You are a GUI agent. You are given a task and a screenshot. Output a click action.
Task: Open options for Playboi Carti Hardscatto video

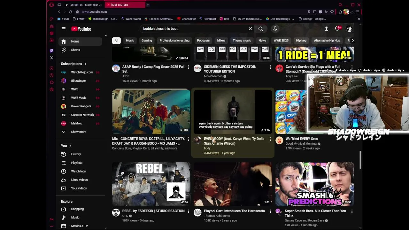click(270, 211)
